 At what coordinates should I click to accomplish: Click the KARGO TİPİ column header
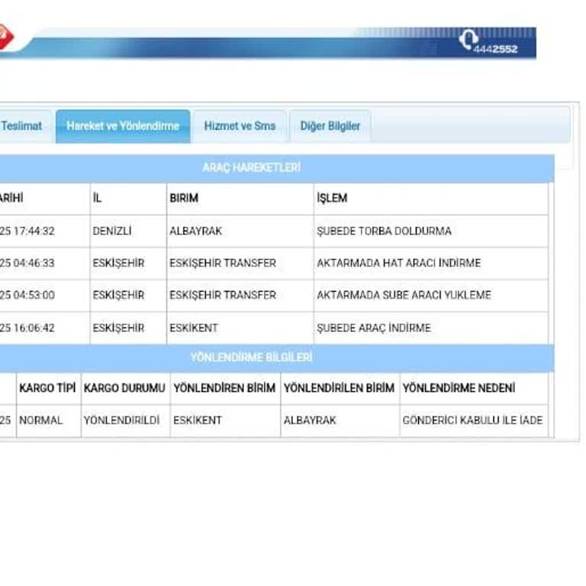click(x=47, y=388)
